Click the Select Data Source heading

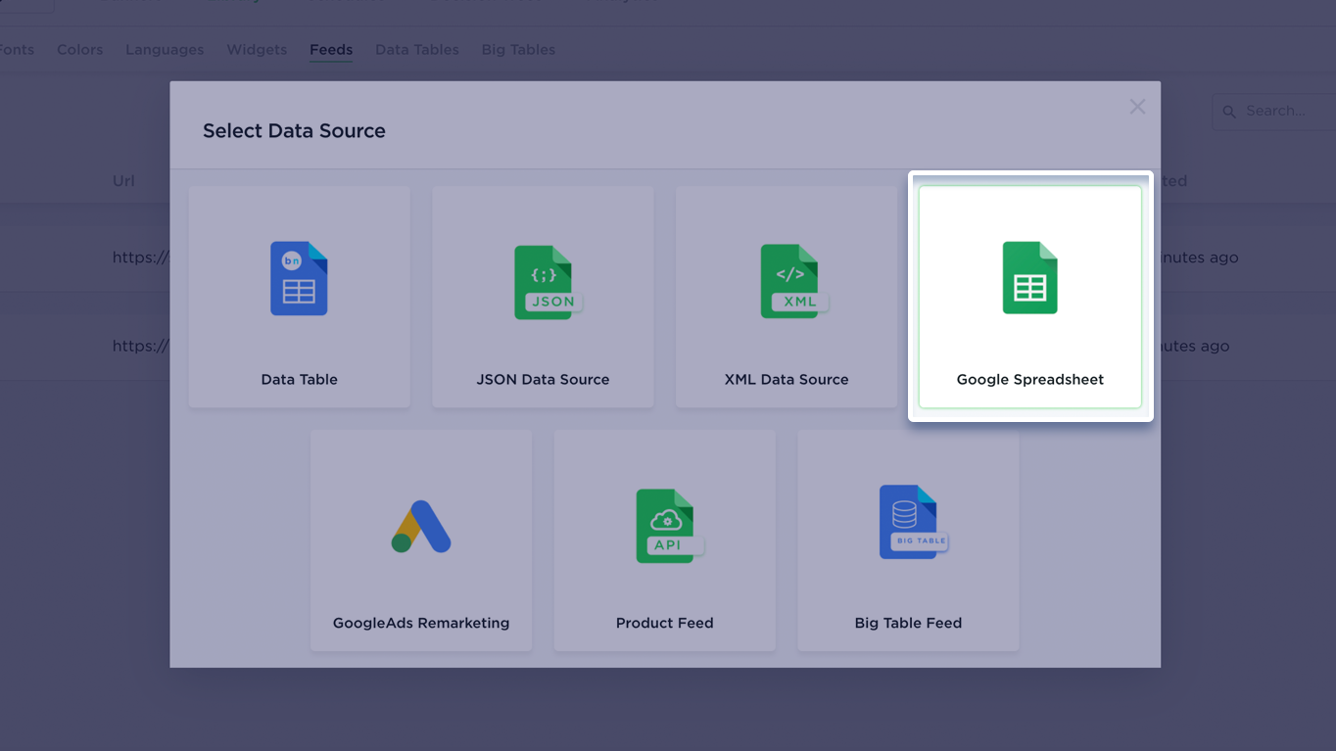[294, 131]
